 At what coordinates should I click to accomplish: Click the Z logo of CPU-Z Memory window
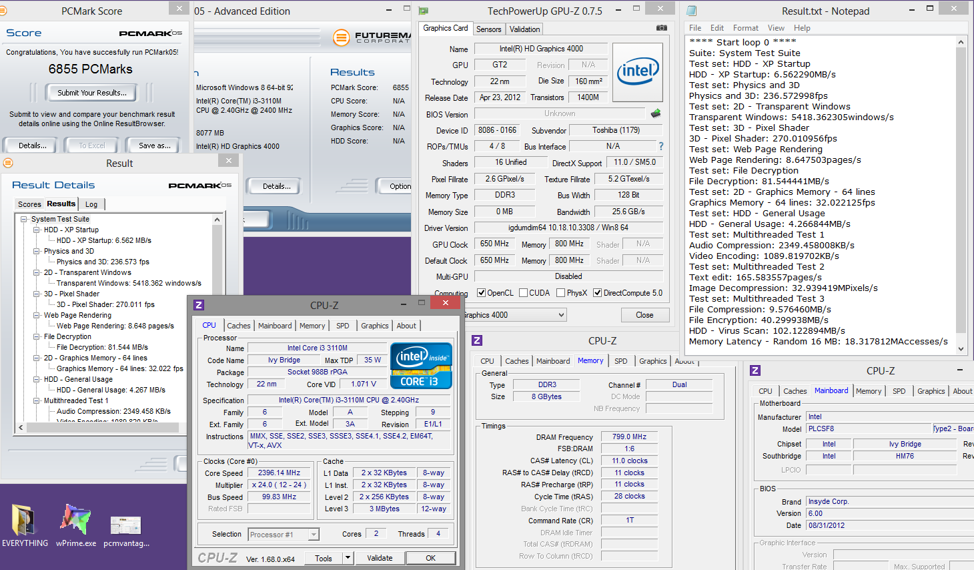click(477, 340)
